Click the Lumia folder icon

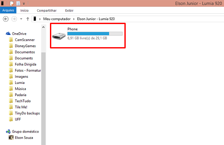click(x=11, y=82)
